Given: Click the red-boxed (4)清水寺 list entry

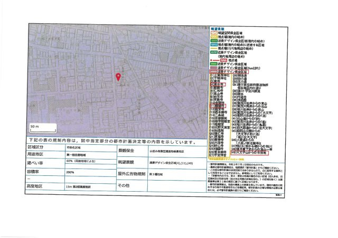Looking at the screenshot, I should (218, 84).
